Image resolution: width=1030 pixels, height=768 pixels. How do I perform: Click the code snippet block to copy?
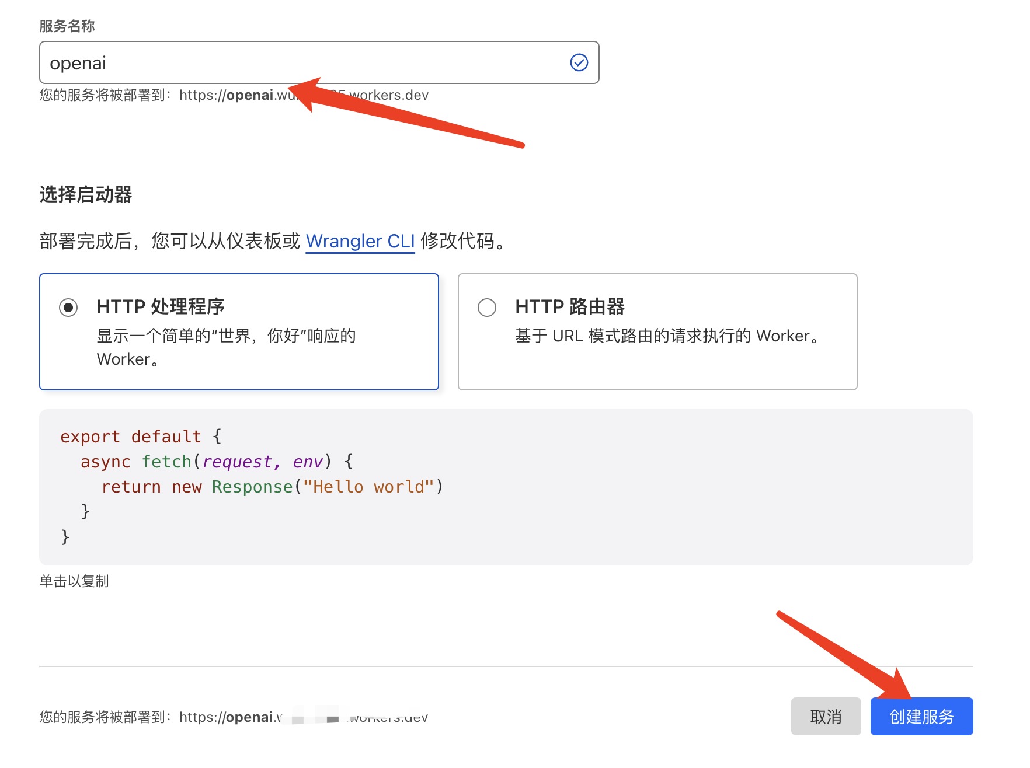coord(506,487)
